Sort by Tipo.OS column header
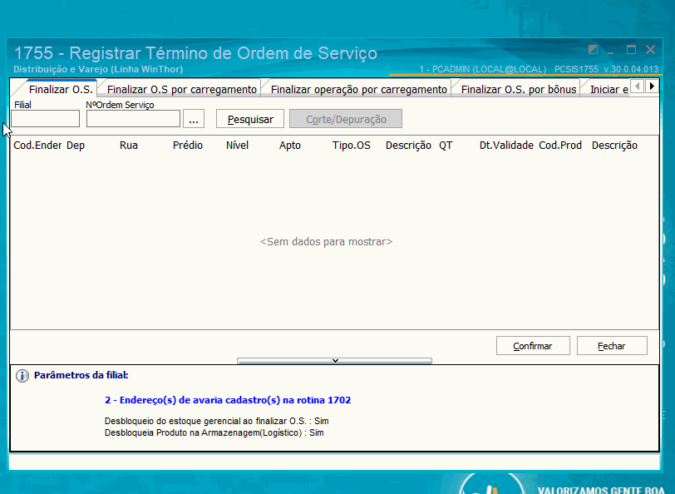This screenshot has height=494, width=675. click(x=352, y=146)
